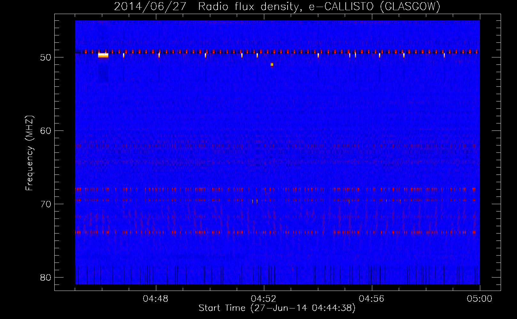
Task: Select the 04:56 time tick label
Action: pyautogui.click(x=372, y=299)
